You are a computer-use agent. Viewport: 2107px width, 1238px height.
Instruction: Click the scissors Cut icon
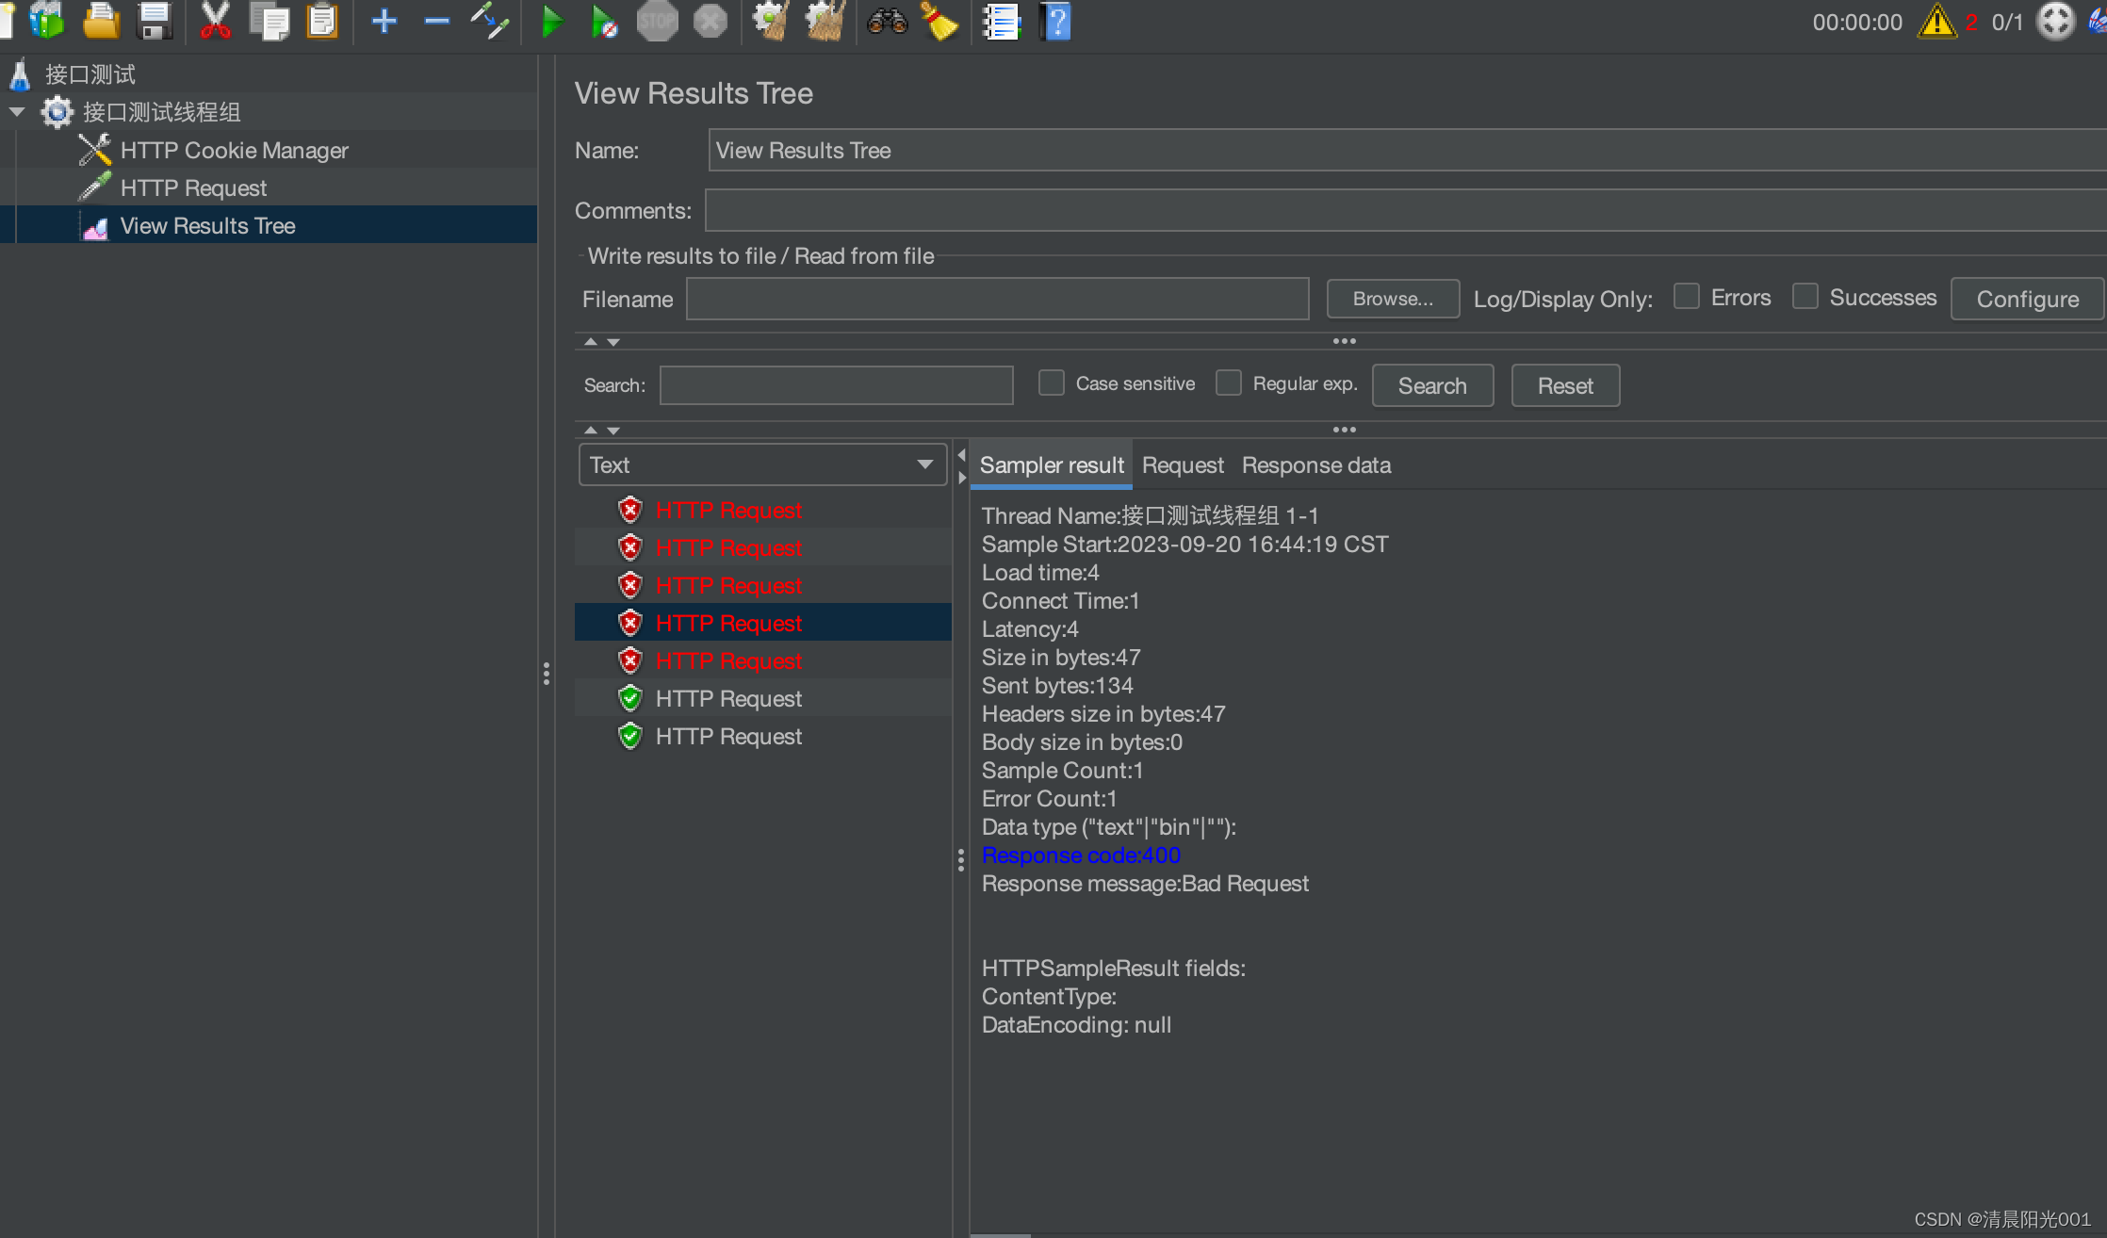coord(215,21)
